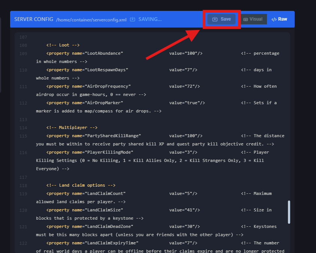Click the SAVING... status text

click(150, 19)
